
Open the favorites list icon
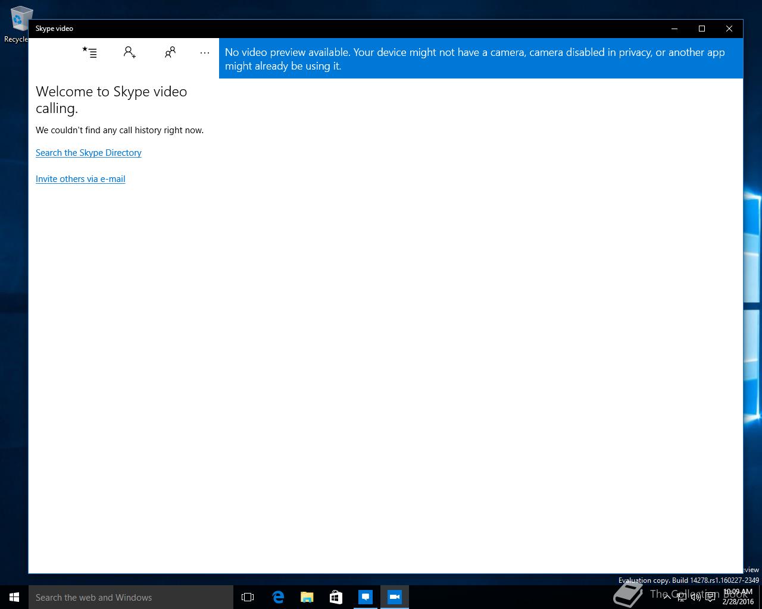[89, 52]
